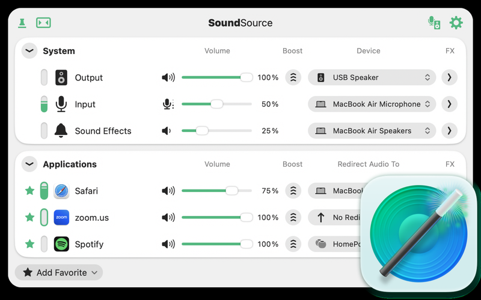The image size is (481, 300).
Task: Mute Spotify via its speaker icon
Action: 168,244
